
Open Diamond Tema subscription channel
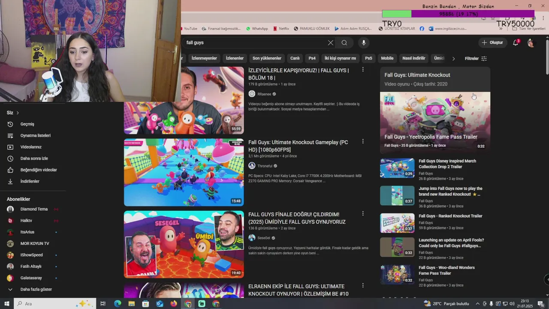33,209
